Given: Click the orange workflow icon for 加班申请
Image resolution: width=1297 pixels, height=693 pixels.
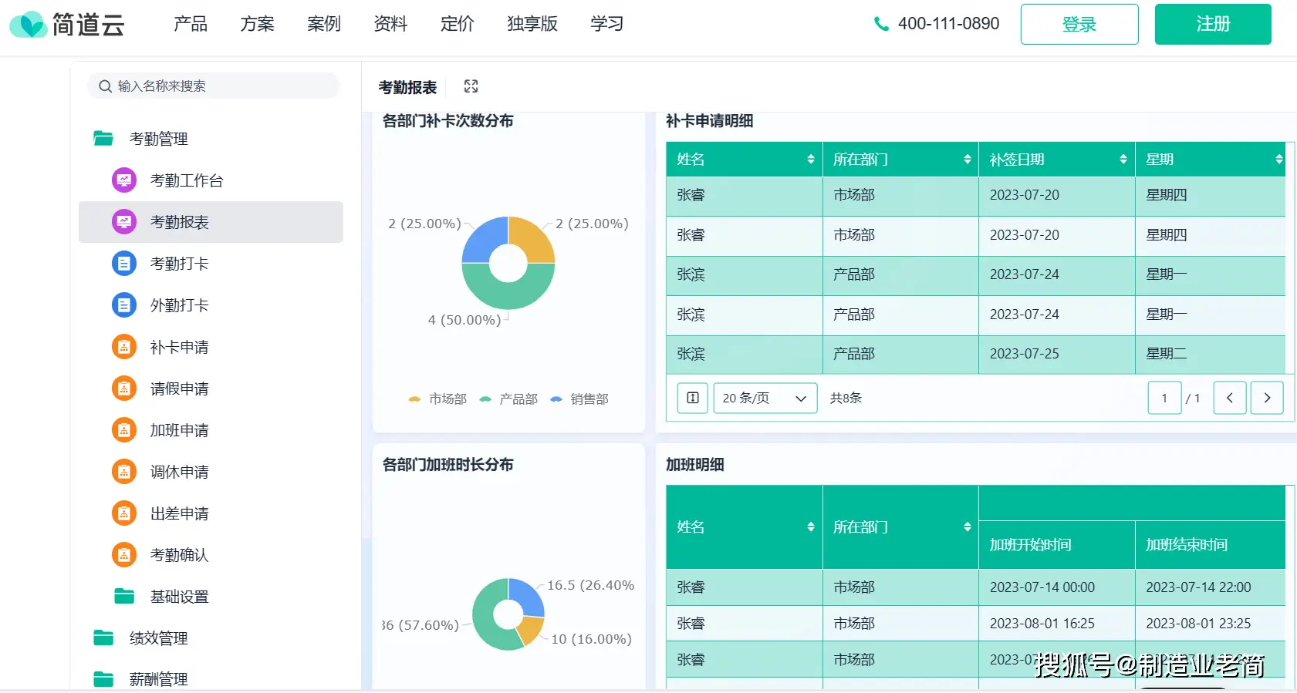Looking at the screenshot, I should 124,430.
